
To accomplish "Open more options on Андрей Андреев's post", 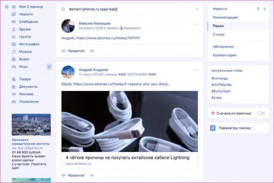I will tap(196, 71).
